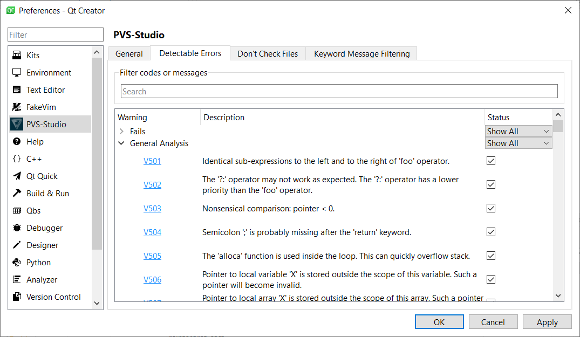580x337 pixels.
Task: Click the Search field for filter codes
Action: tap(339, 92)
